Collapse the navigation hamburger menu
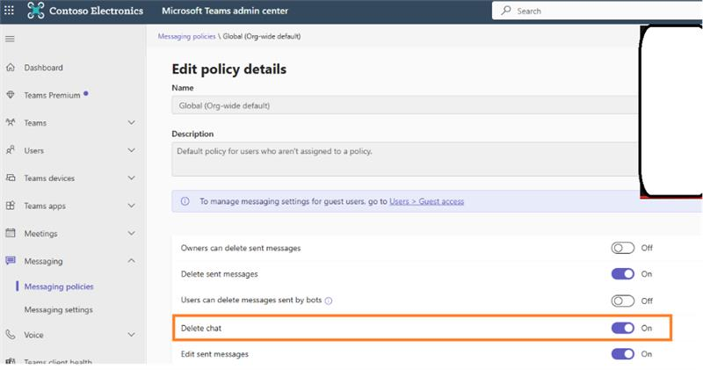The image size is (703, 370). (x=10, y=39)
